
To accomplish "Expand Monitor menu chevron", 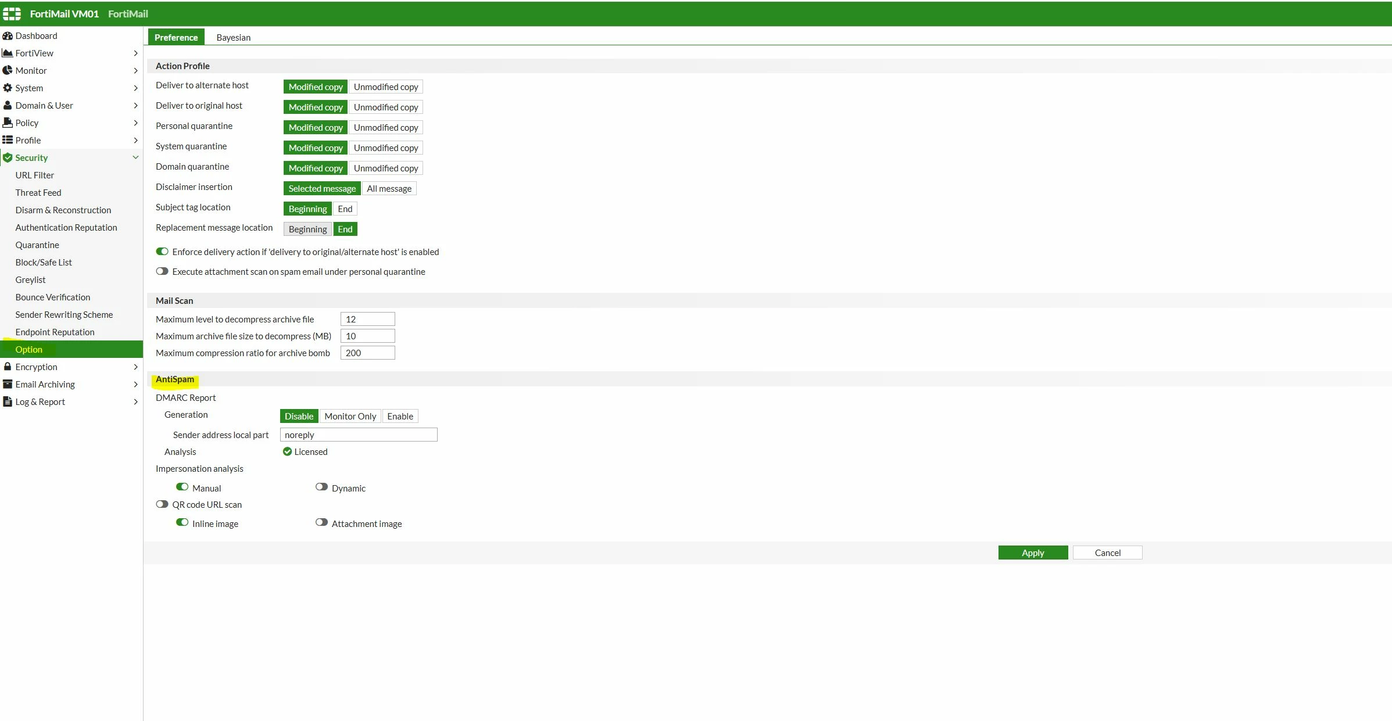I will [x=135, y=70].
